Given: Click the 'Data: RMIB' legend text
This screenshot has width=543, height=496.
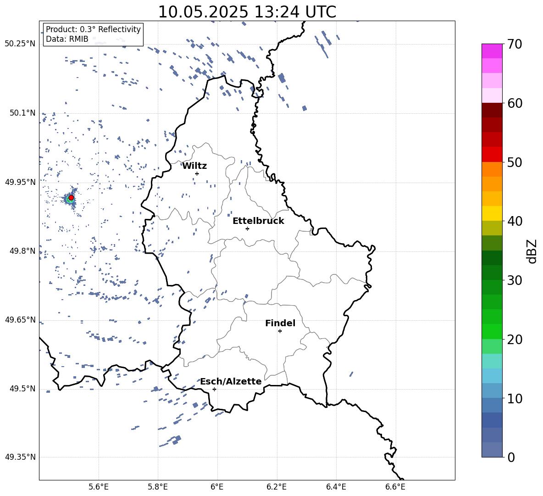Looking at the screenshot, I should (x=67, y=39).
